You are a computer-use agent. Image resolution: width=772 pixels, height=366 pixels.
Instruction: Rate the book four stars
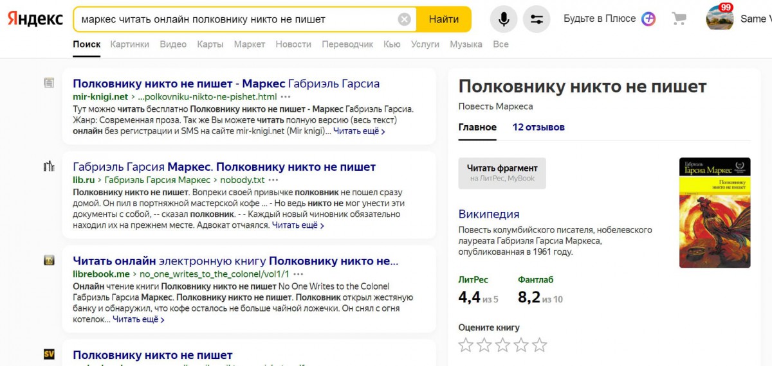coord(522,345)
